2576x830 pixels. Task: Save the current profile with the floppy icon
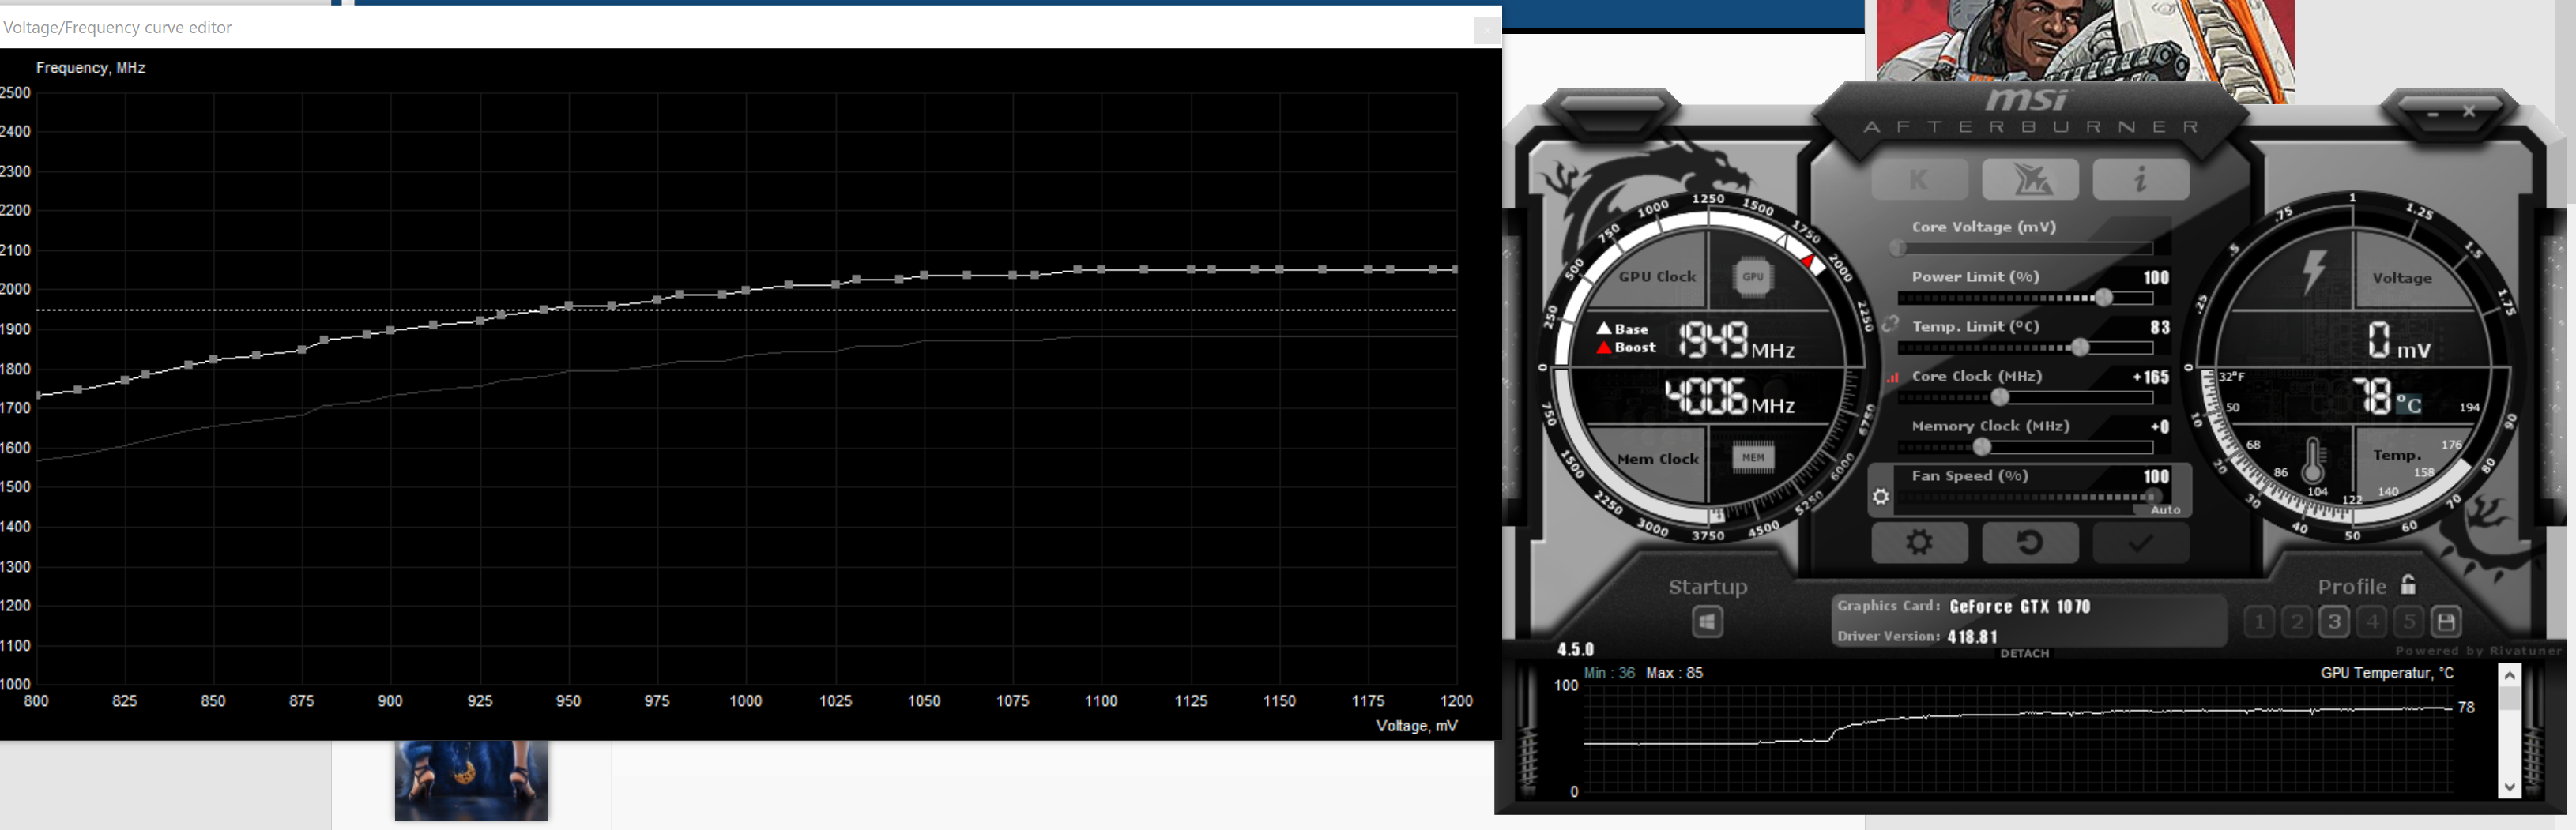click(2446, 622)
